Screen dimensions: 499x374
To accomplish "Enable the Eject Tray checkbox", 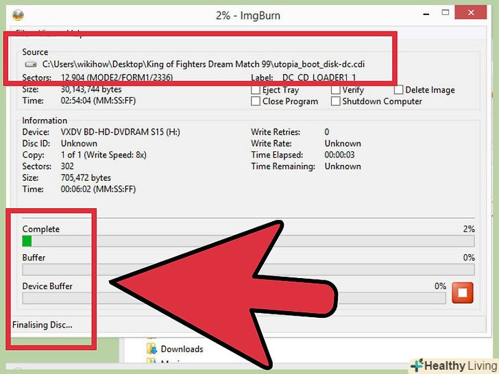I will coord(256,90).
